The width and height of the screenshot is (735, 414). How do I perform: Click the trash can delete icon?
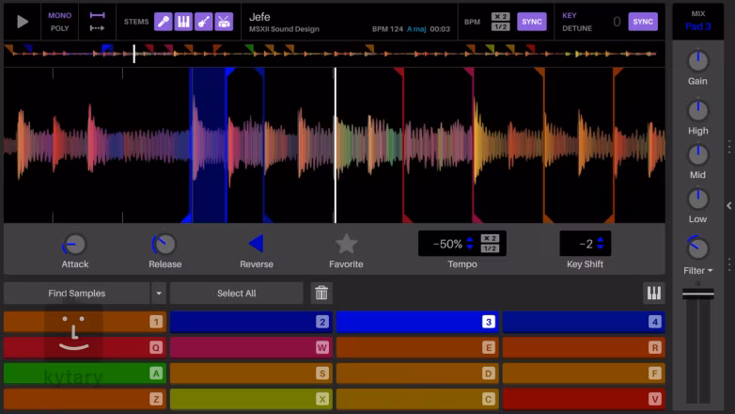pyautogui.click(x=322, y=294)
